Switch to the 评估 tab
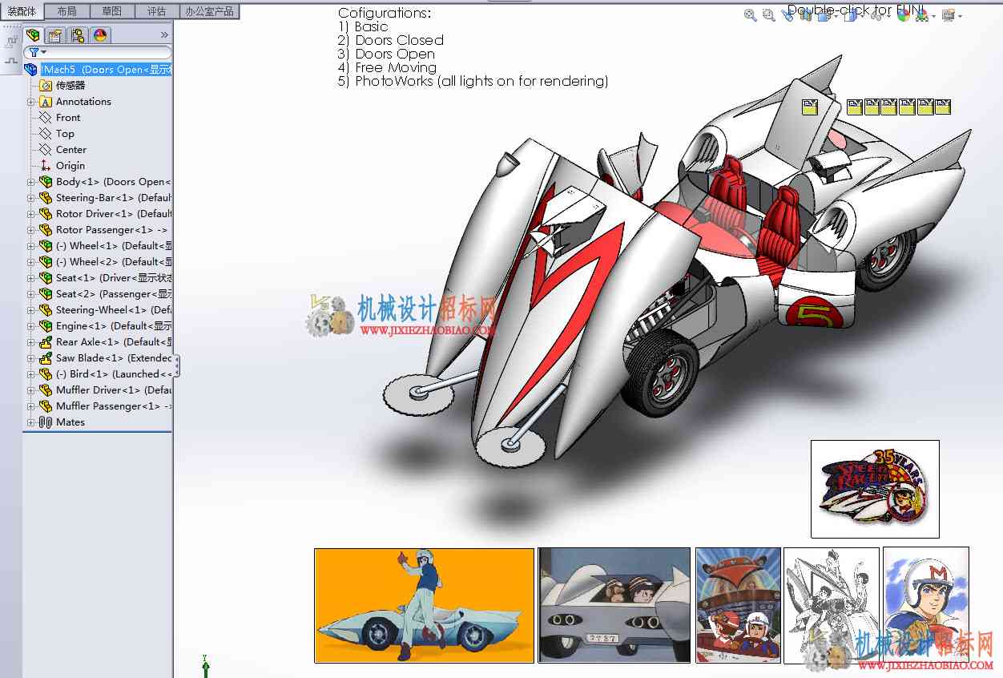This screenshot has height=678, width=1003. (x=156, y=11)
